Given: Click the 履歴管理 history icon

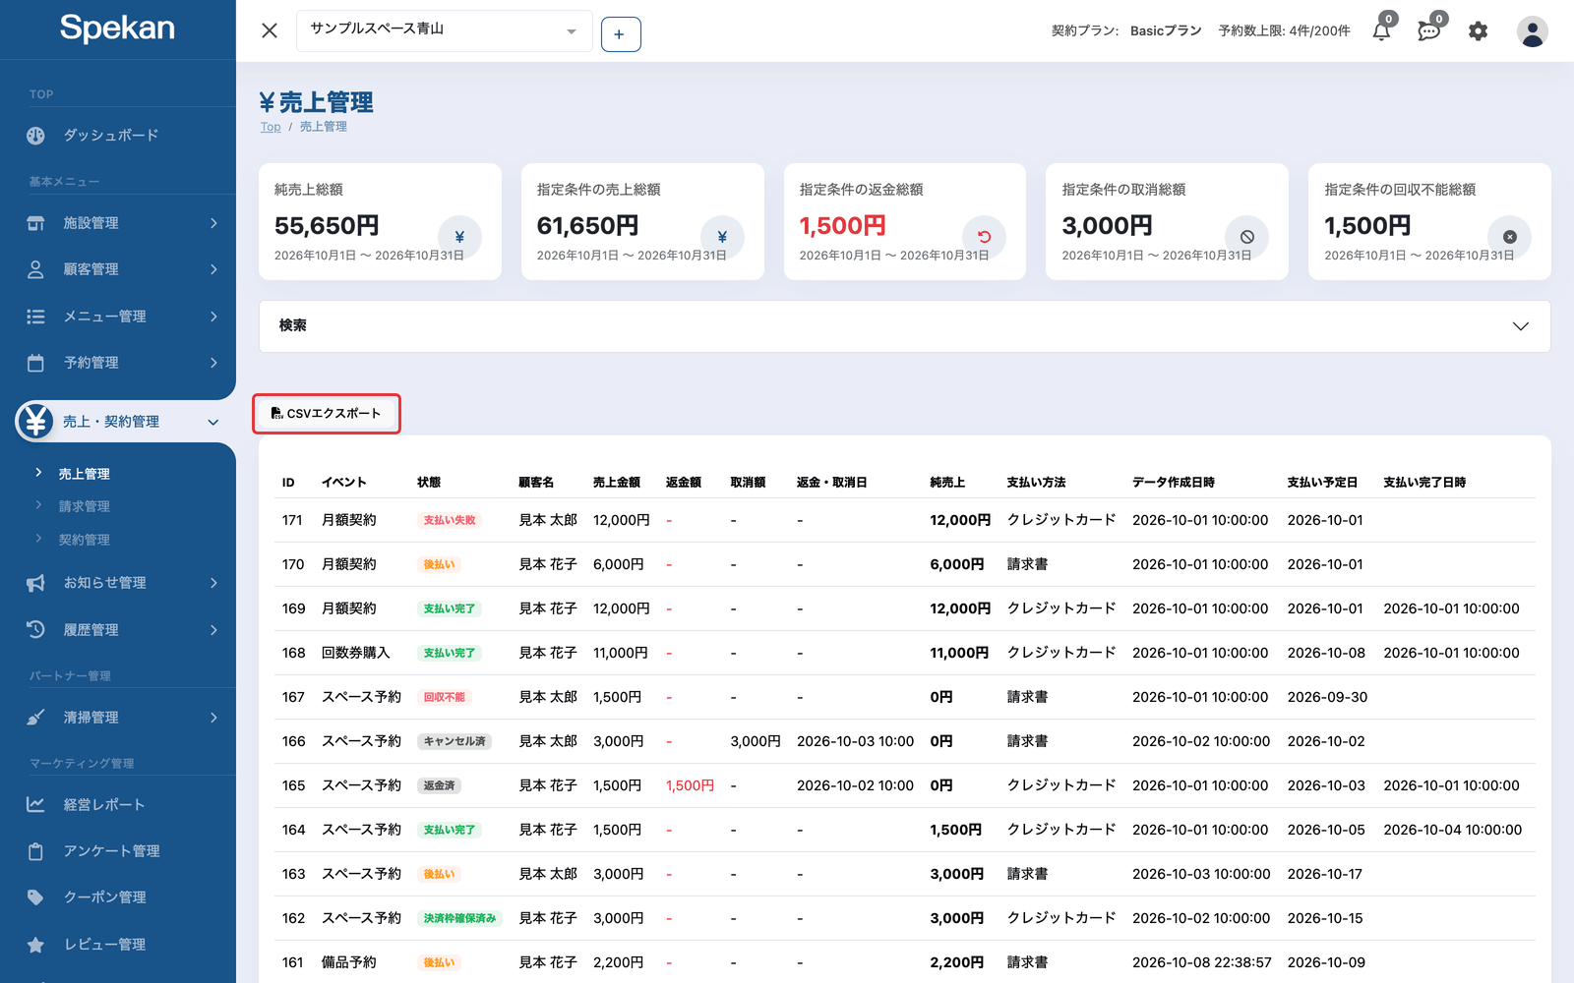Looking at the screenshot, I should (35, 629).
